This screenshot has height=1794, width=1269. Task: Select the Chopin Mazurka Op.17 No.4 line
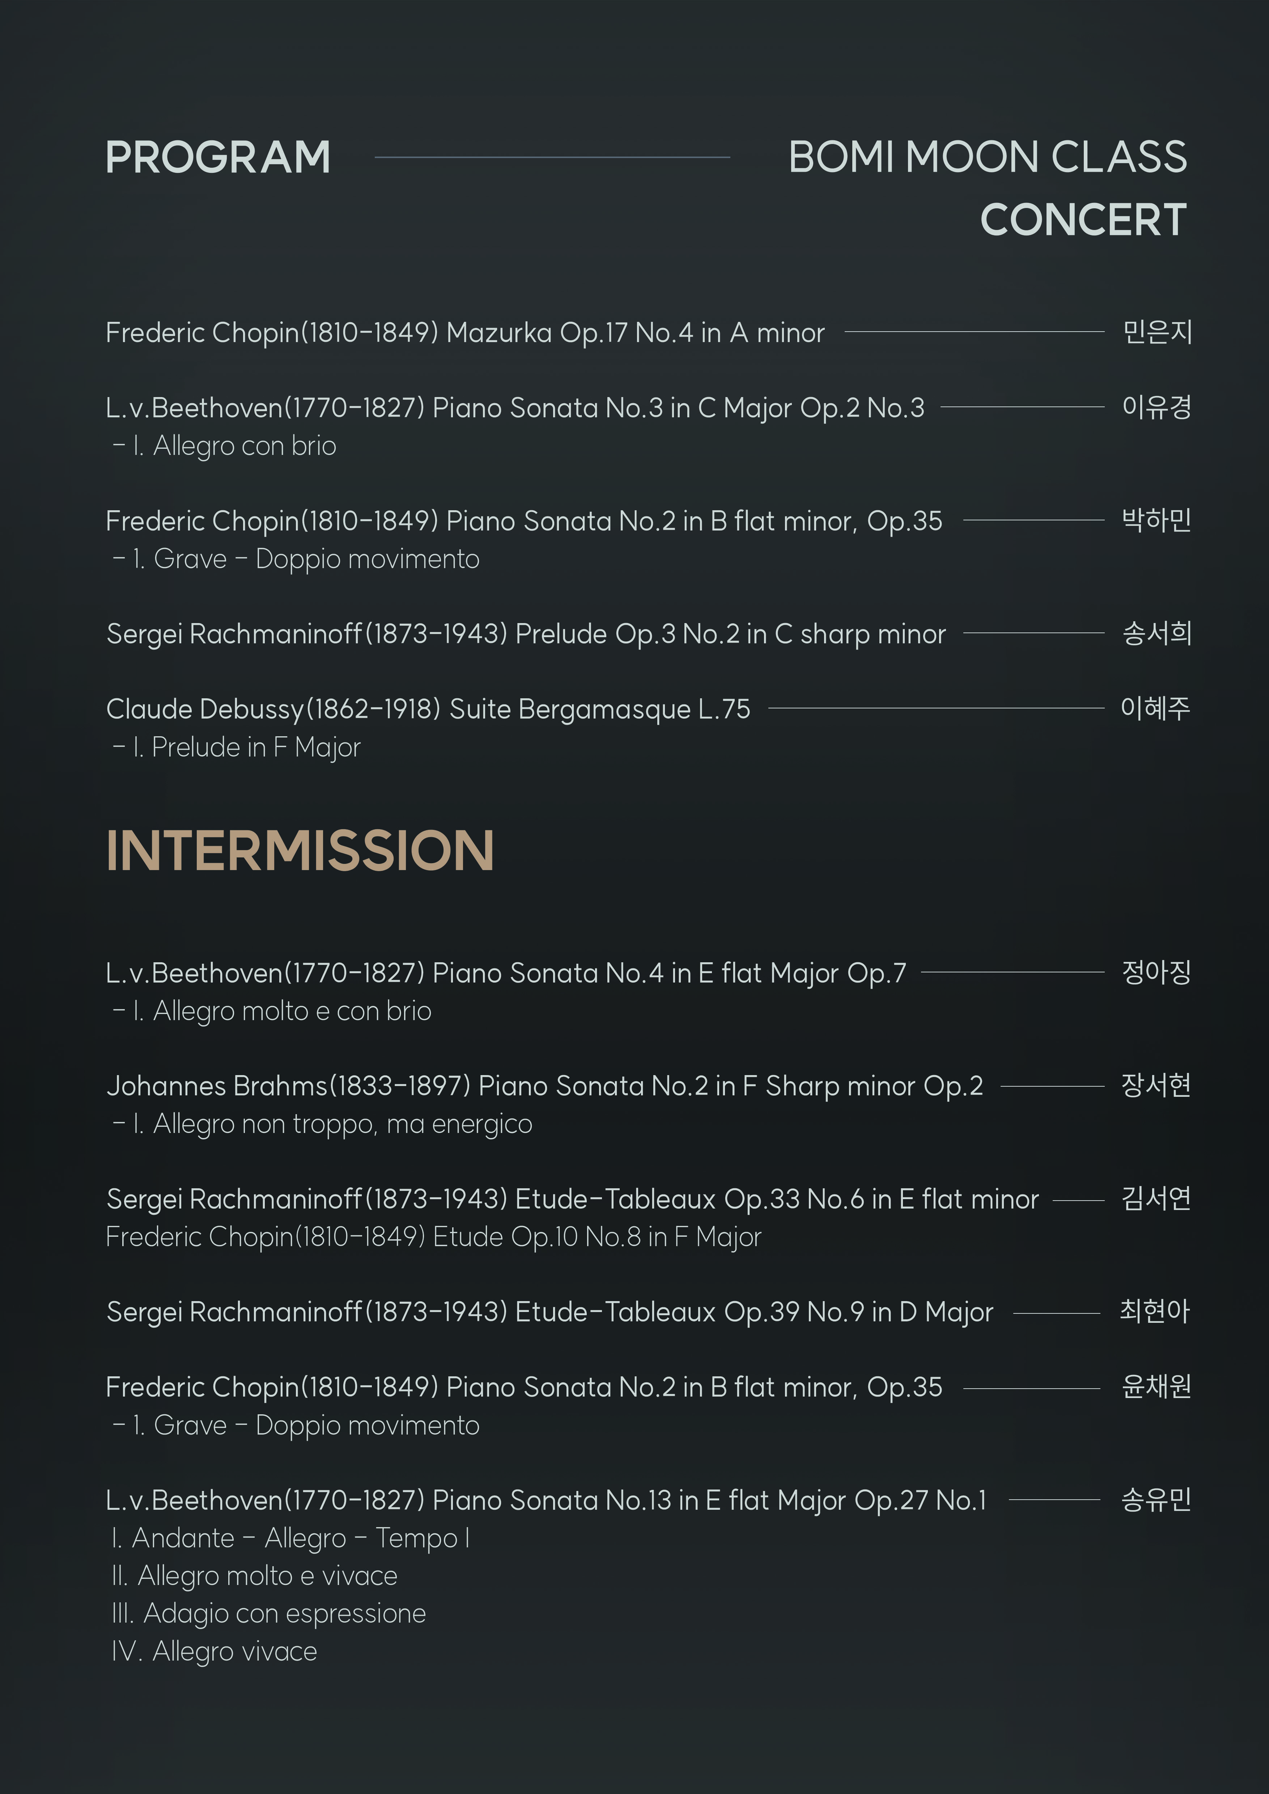(x=465, y=333)
